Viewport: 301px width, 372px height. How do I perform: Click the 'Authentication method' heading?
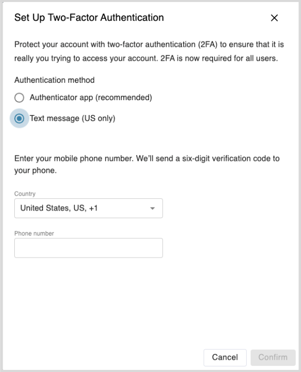pos(54,80)
